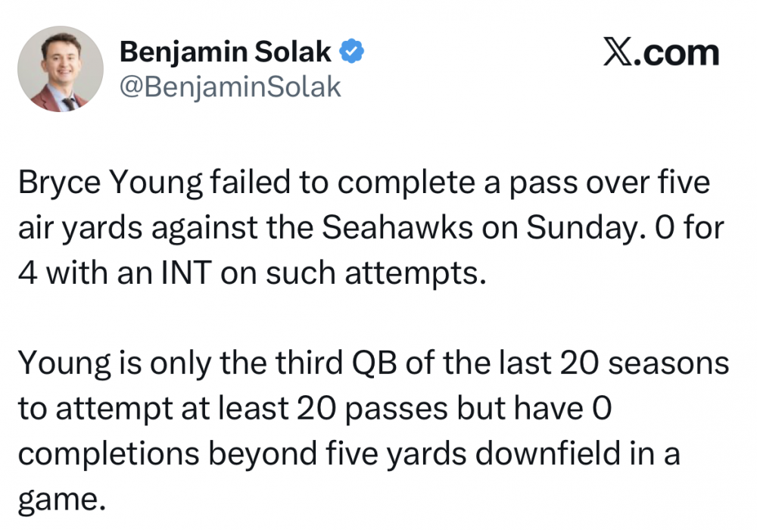The width and height of the screenshot is (757, 530).
Task: Click the blue verified checkmark badge
Action: coord(354,51)
